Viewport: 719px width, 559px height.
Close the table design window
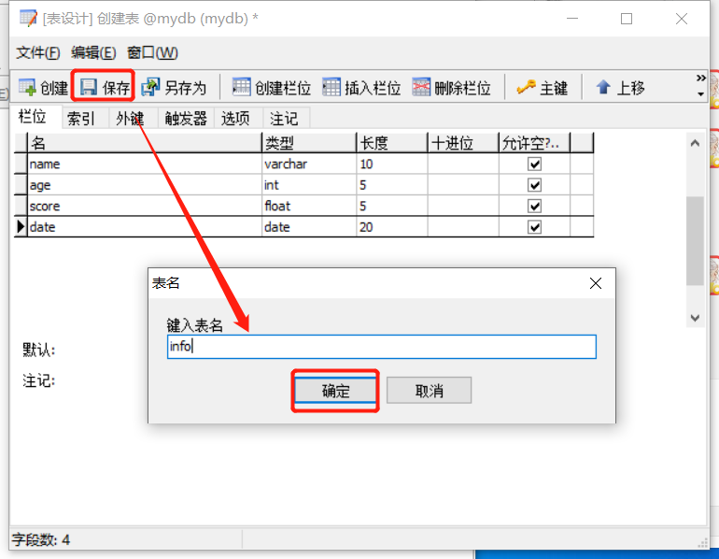682,19
